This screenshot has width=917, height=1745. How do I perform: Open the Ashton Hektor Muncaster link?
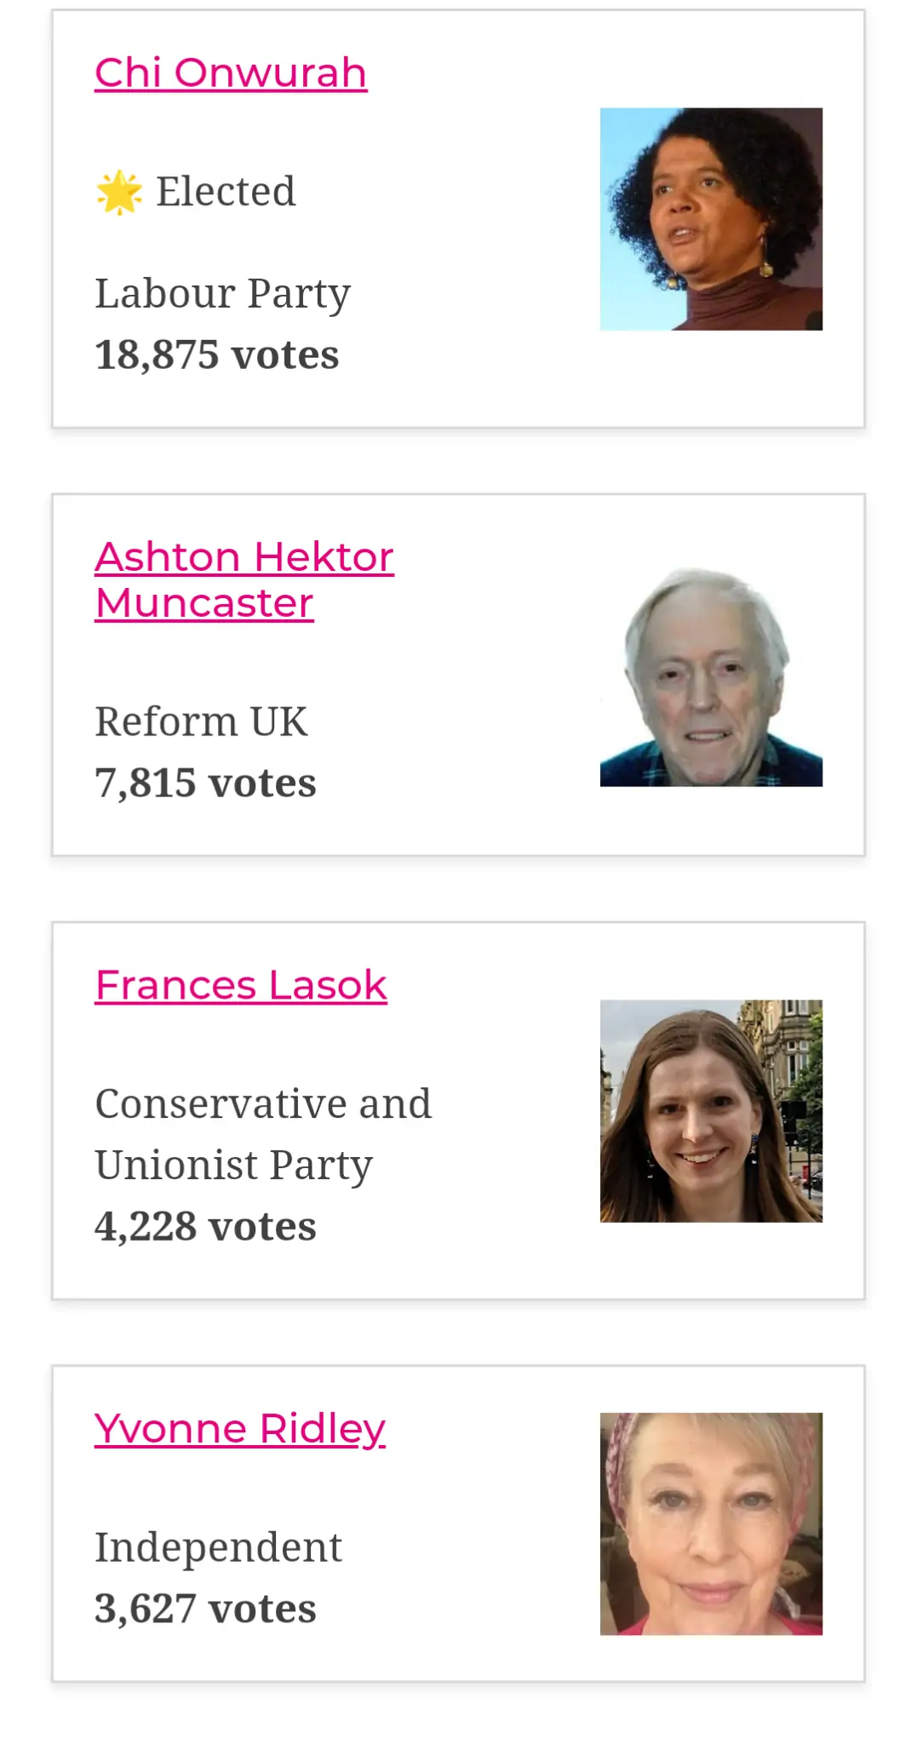point(244,579)
